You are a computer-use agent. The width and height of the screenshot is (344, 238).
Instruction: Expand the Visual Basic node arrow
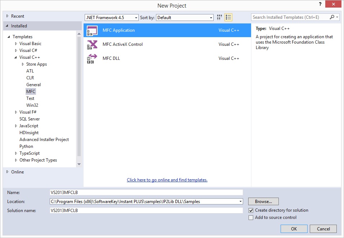click(x=16, y=44)
